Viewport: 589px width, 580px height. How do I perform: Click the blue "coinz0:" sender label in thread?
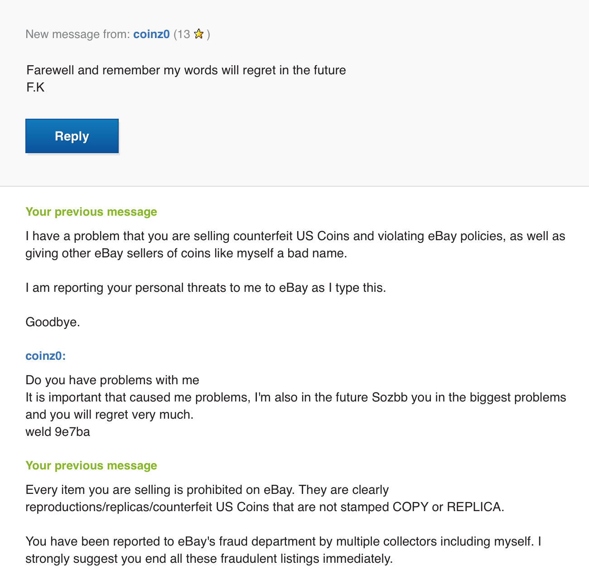(x=46, y=356)
